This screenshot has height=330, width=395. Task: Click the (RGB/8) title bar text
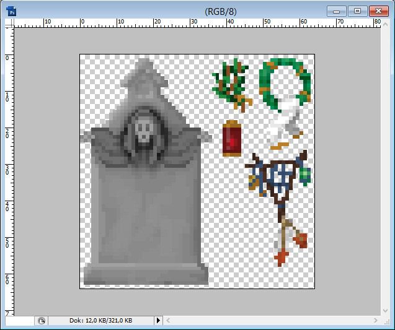coord(221,12)
